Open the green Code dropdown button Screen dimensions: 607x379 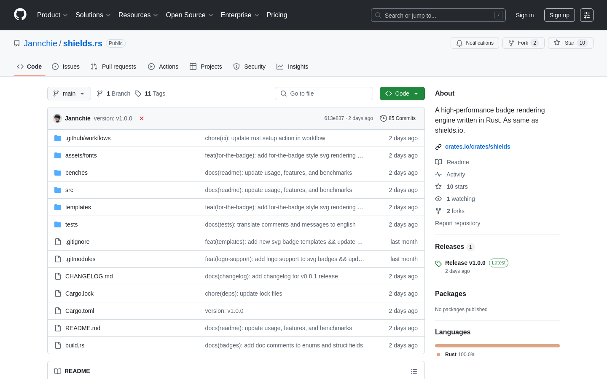pyautogui.click(x=402, y=93)
